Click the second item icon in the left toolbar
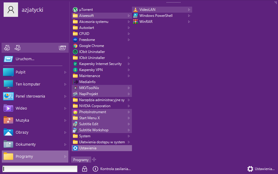278x174 pixels. 17,48
